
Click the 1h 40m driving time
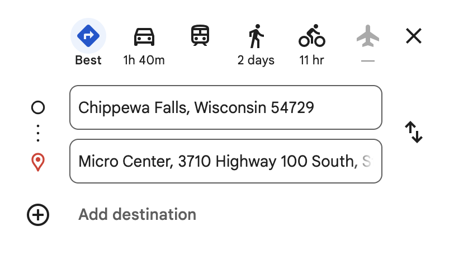click(144, 60)
